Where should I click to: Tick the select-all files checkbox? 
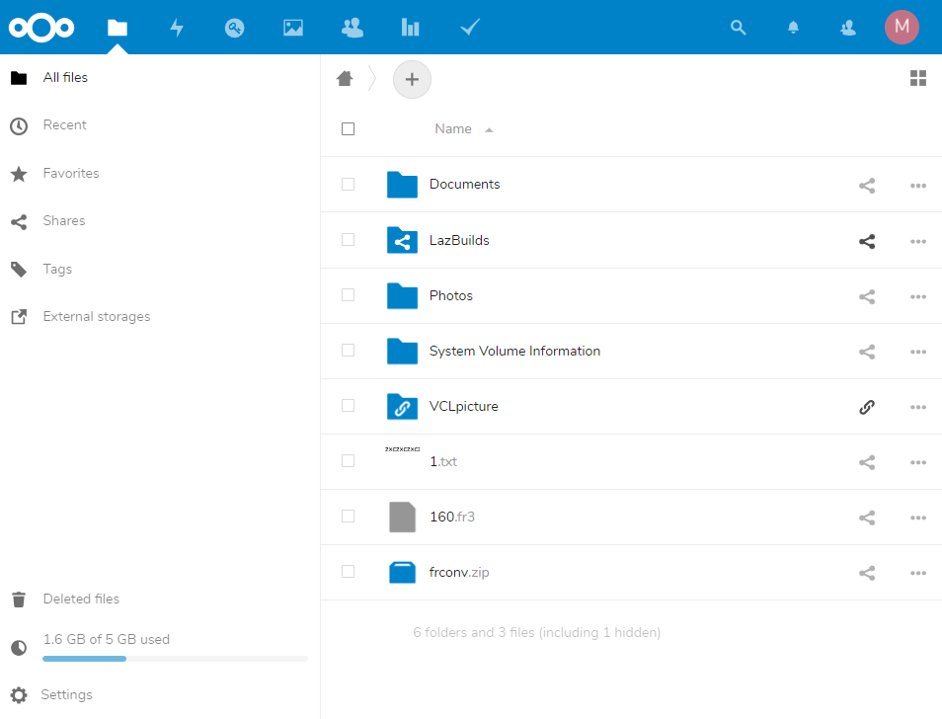tap(348, 129)
